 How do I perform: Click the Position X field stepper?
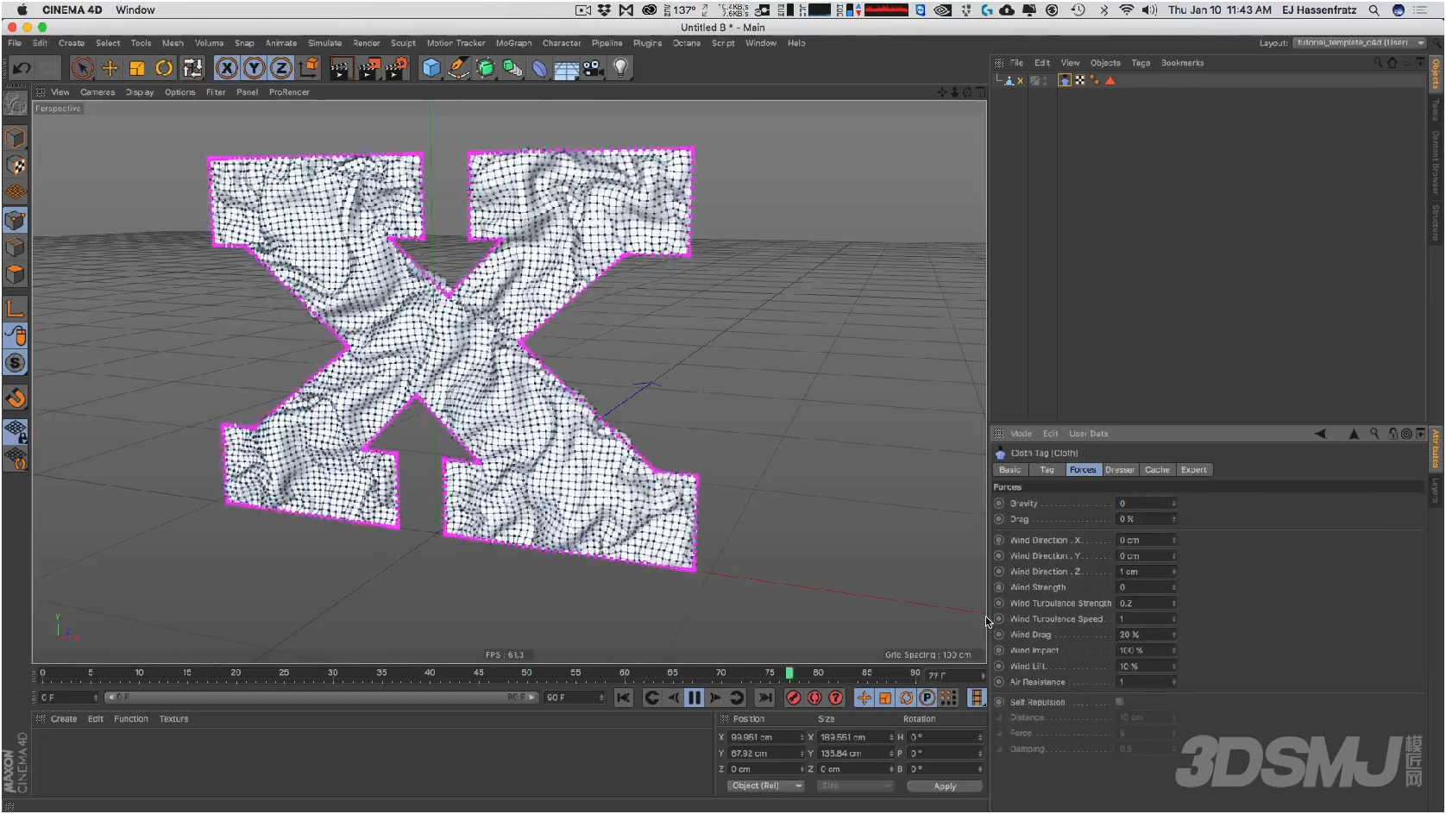802,737
